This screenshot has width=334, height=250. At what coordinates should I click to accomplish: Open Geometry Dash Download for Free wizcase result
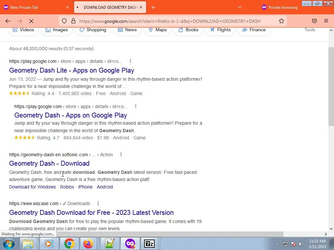[91, 213]
